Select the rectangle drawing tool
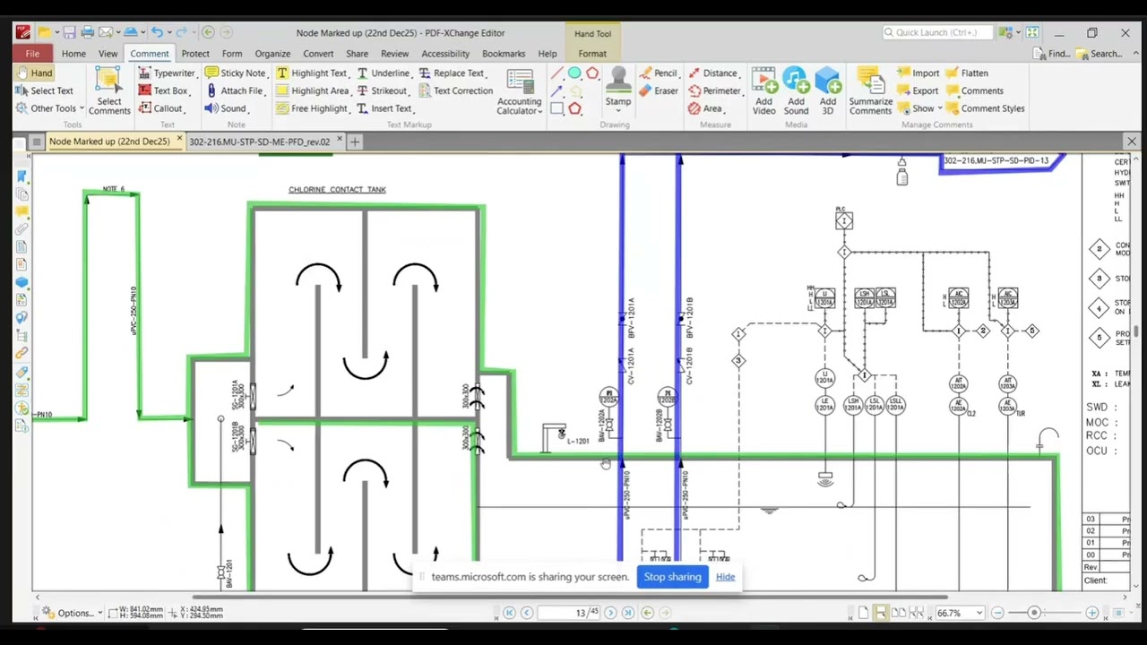1147x645 pixels. (x=556, y=108)
